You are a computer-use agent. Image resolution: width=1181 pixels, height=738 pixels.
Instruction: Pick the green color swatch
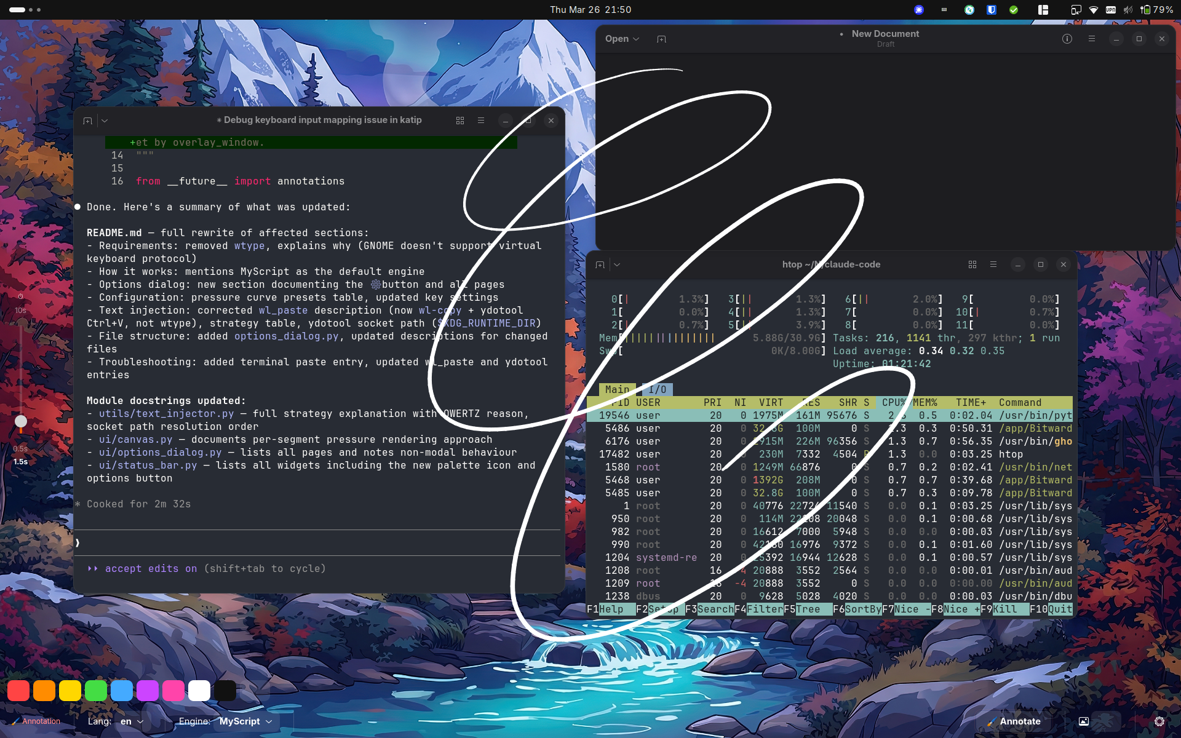(96, 691)
